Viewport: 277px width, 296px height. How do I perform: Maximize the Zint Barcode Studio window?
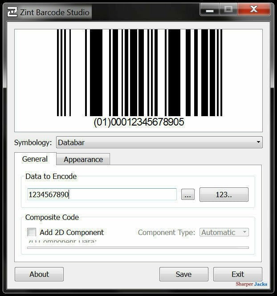(x=228, y=9)
